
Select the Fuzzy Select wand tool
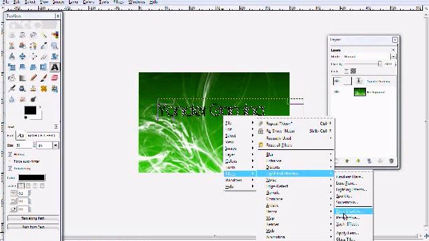(x=44, y=35)
